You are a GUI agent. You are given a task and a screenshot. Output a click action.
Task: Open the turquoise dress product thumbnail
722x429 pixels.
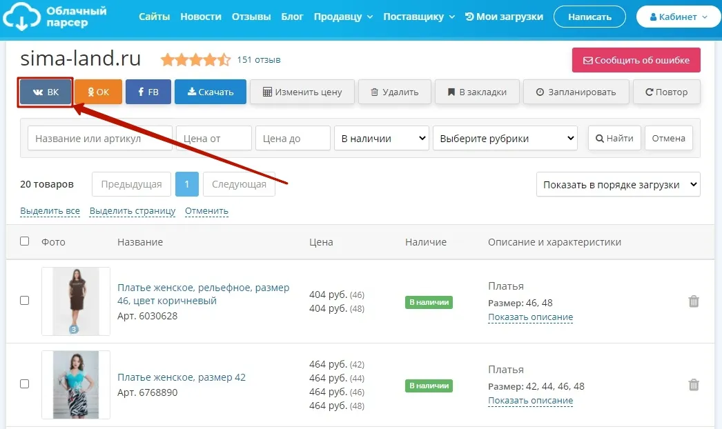pyautogui.click(x=76, y=385)
